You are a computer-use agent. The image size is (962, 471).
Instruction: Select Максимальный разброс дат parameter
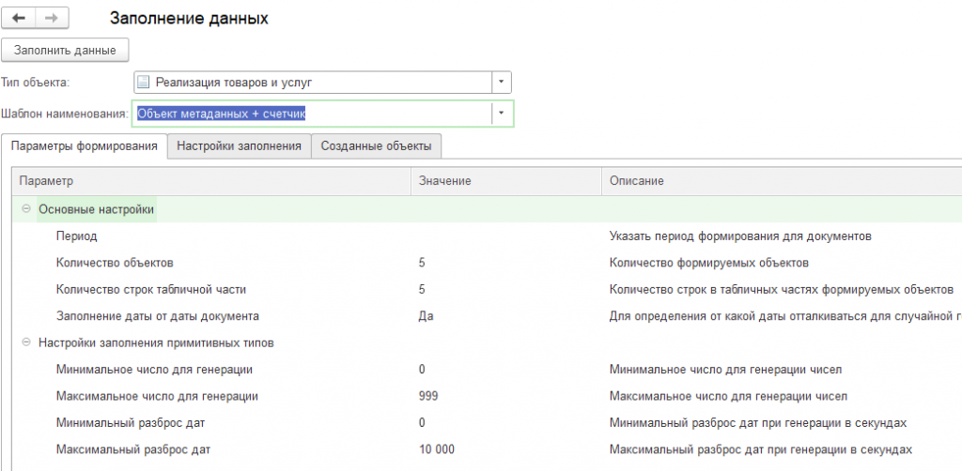pyautogui.click(x=133, y=449)
